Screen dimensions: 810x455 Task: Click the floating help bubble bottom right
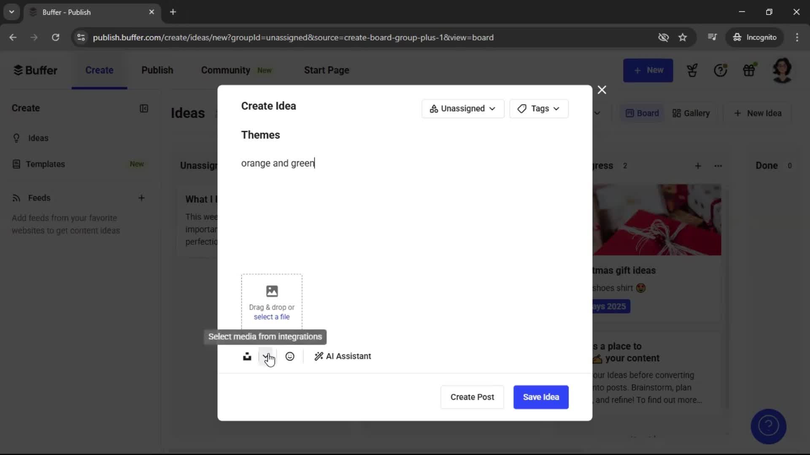769,426
